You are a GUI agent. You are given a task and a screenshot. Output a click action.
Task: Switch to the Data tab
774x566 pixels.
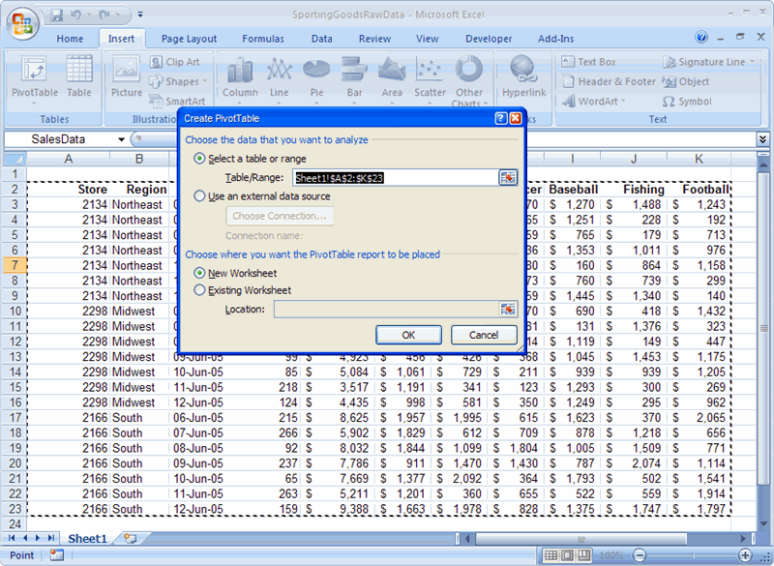click(321, 39)
